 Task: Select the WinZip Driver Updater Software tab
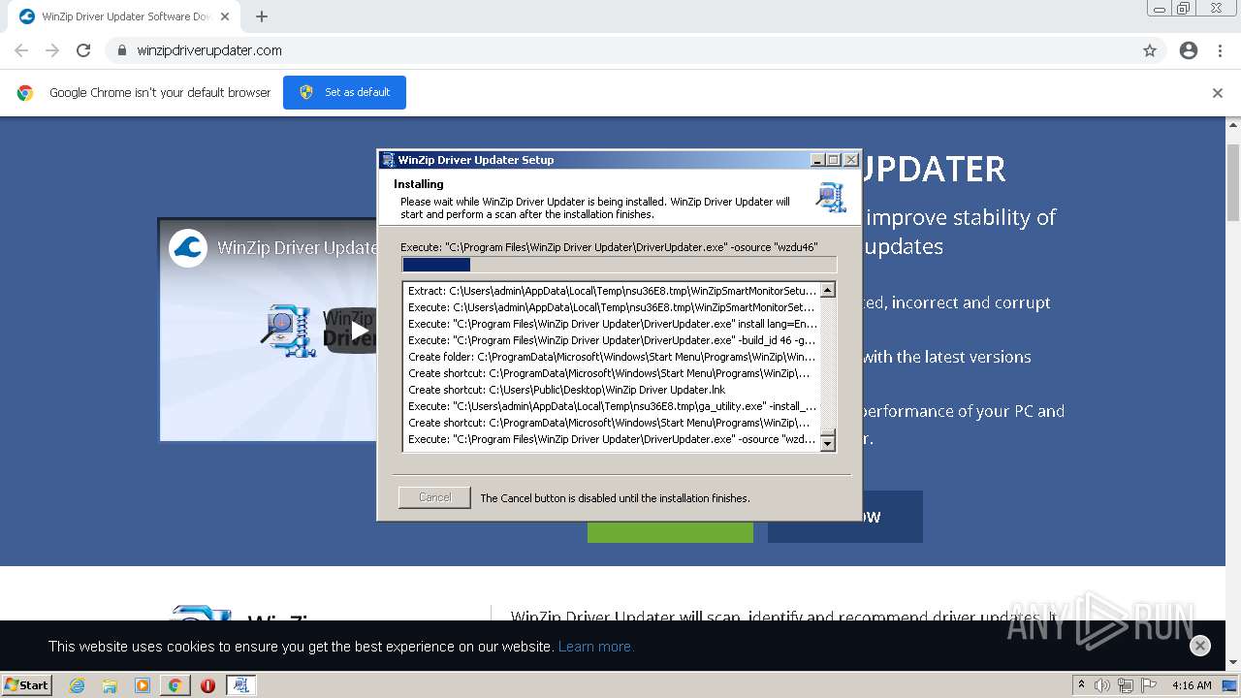coord(123,16)
